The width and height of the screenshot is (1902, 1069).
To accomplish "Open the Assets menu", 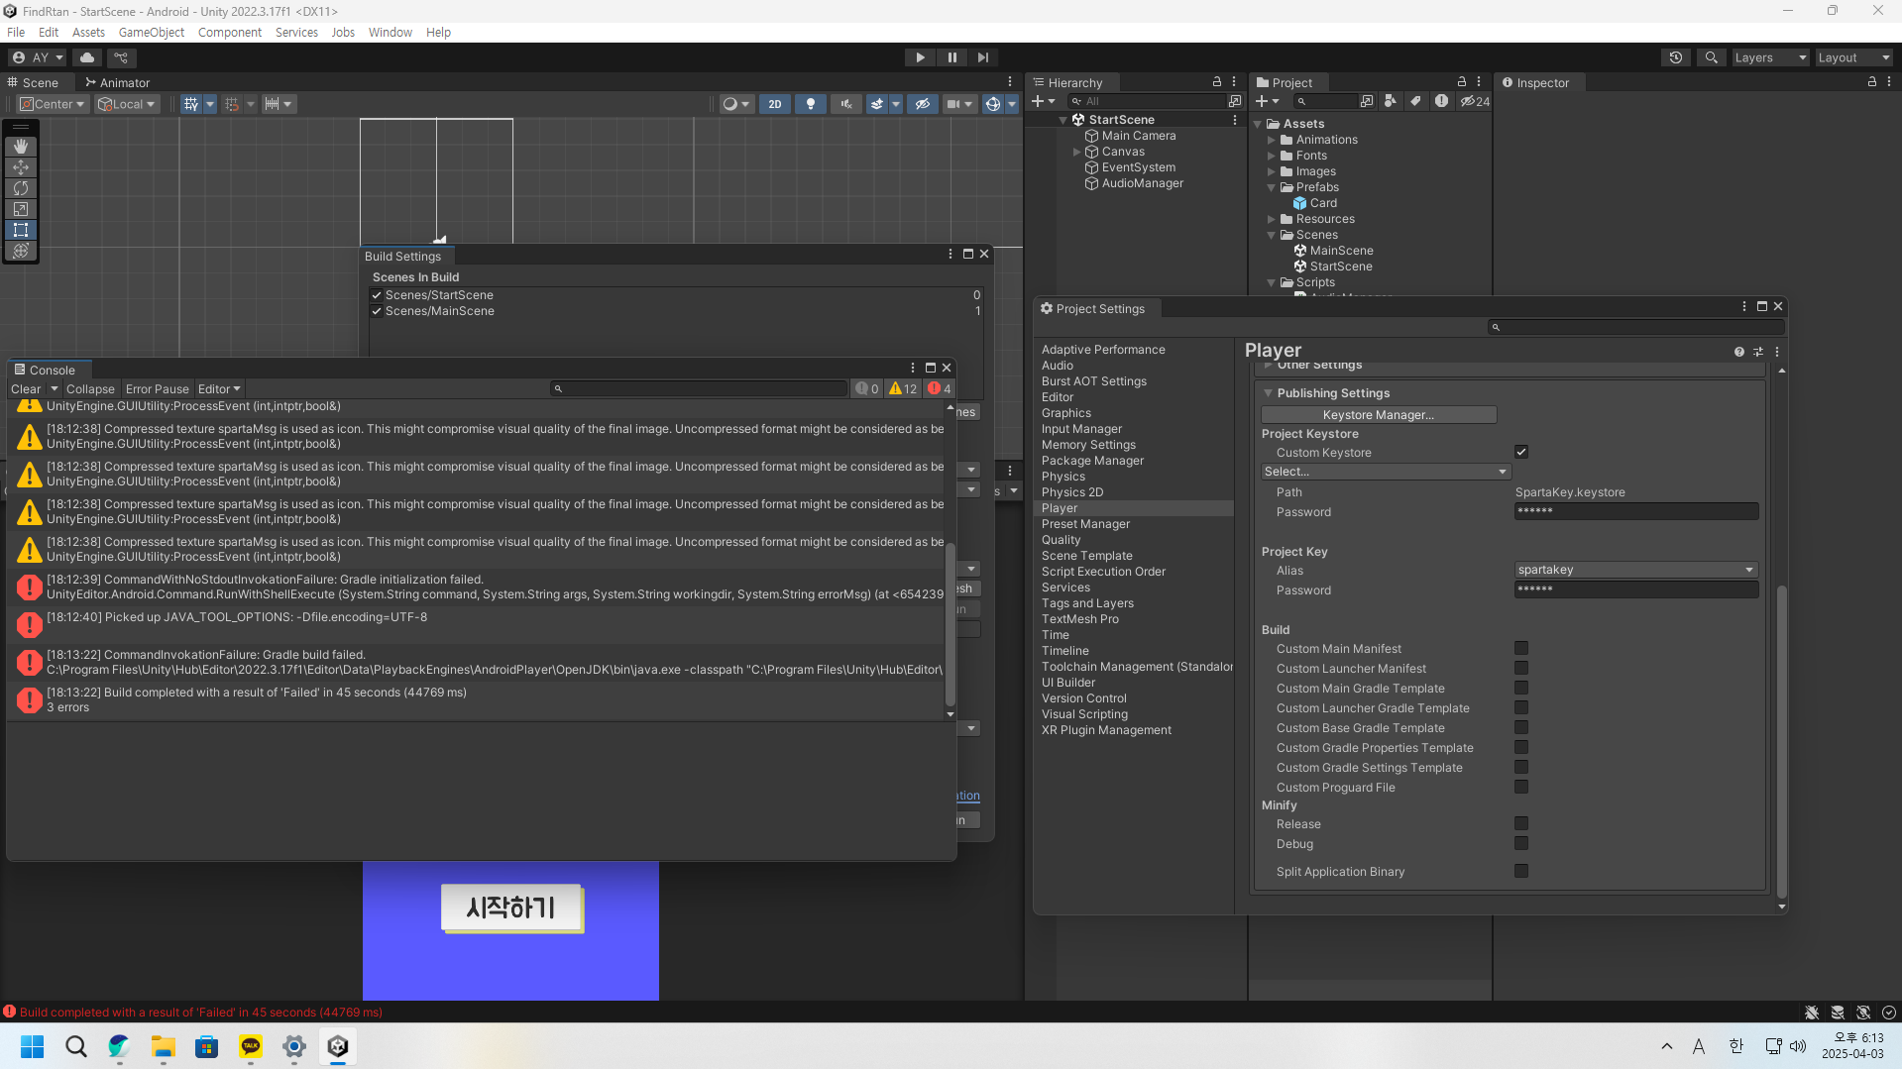I will [x=88, y=32].
